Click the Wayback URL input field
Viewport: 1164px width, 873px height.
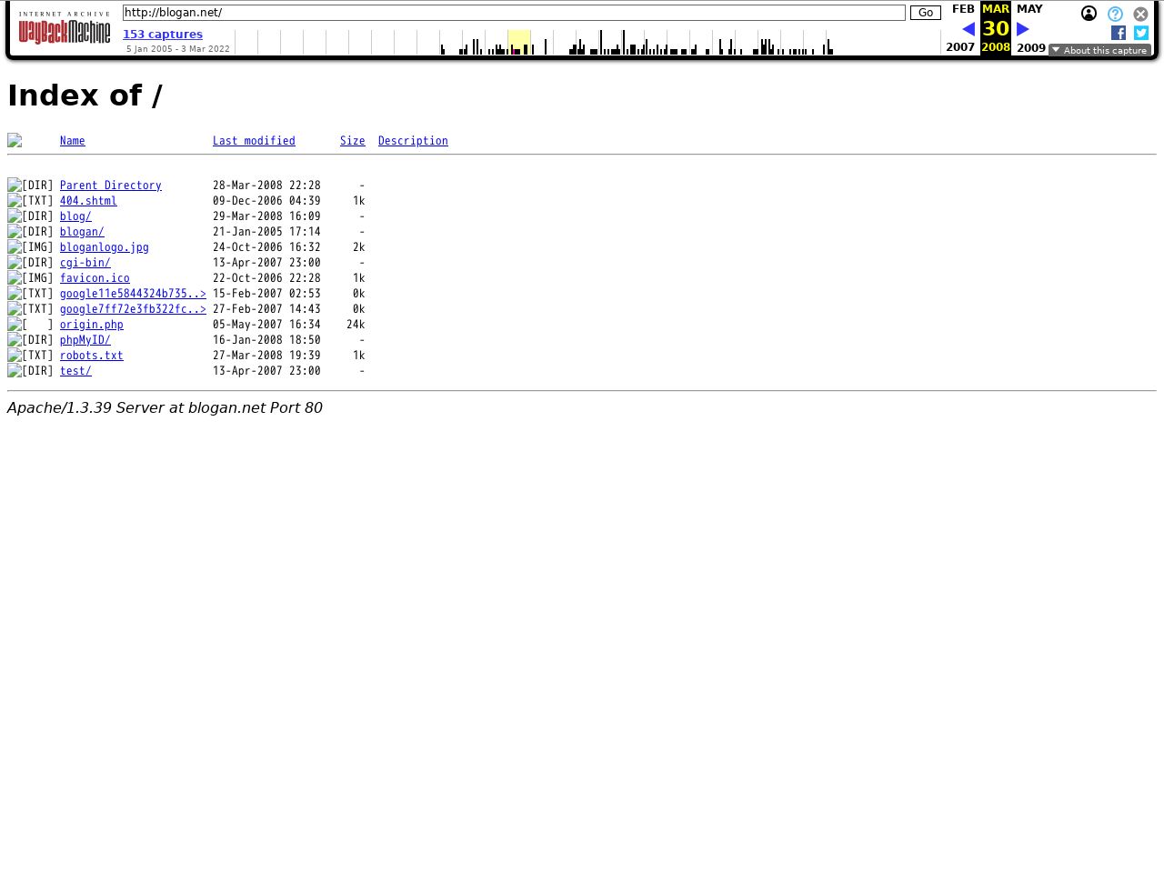point(514,13)
